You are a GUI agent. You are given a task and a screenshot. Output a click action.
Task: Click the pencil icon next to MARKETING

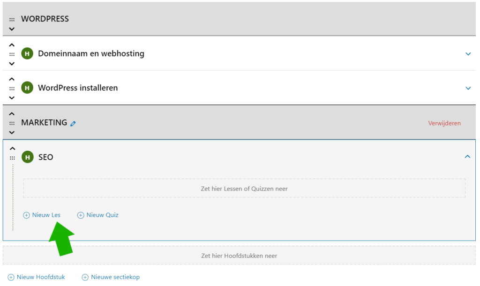(x=73, y=124)
